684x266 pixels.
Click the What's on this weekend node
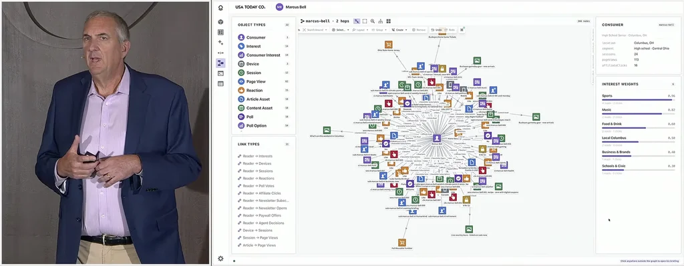pyautogui.click(x=327, y=130)
